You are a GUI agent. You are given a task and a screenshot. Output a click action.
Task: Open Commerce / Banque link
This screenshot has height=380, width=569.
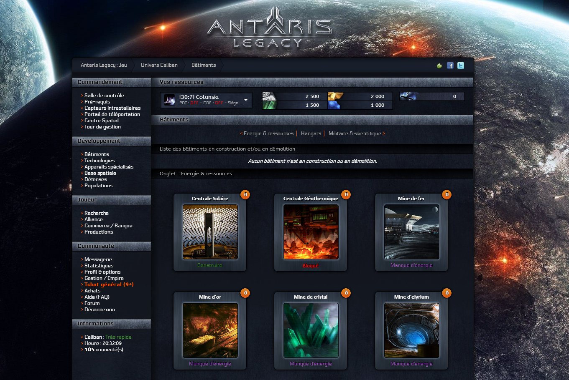point(108,226)
